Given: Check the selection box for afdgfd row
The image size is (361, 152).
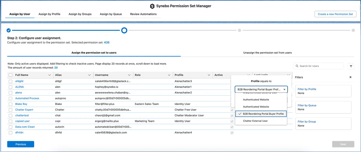Looking at the screenshot, I should (x=11, y=81).
